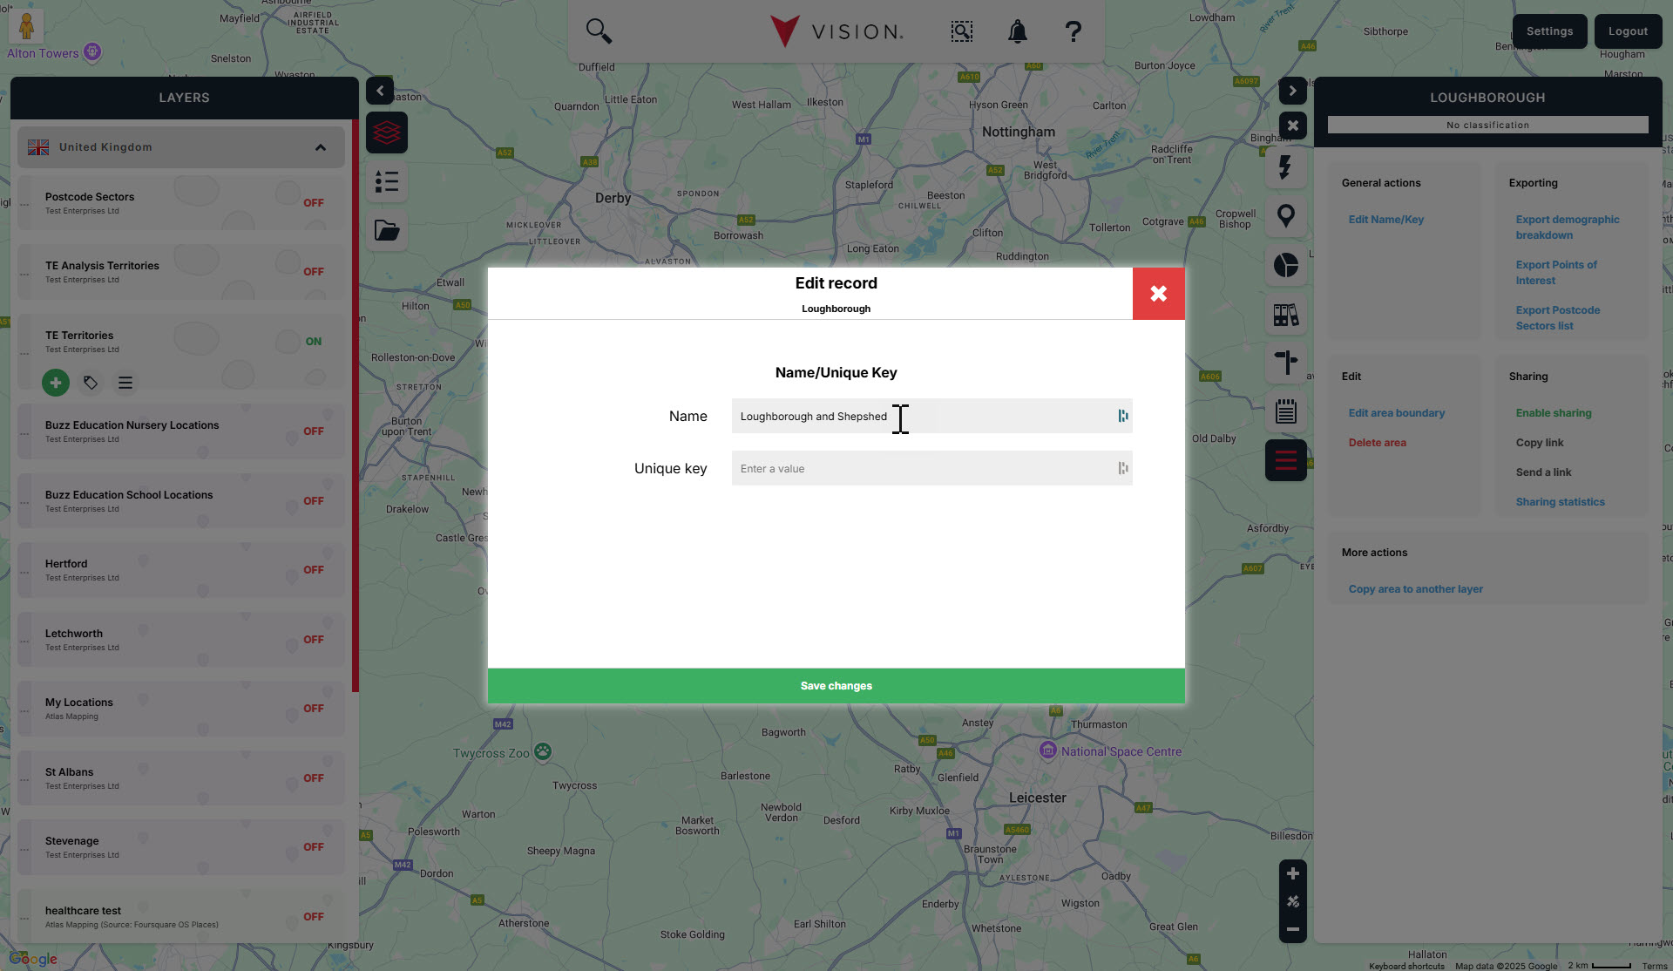Click the Name field side icon
The height and width of the screenshot is (971, 1673).
pos(1123,416)
